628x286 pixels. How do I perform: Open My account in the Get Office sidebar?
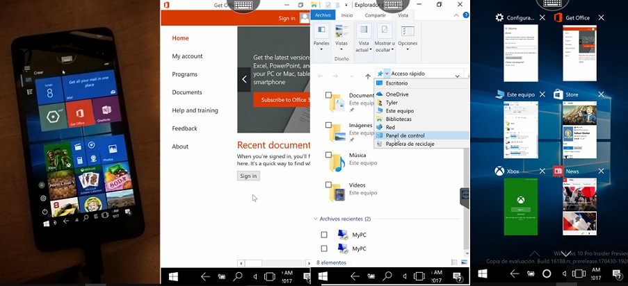(x=187, y=56)
